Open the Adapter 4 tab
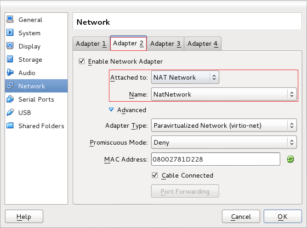Screen dimensions: 307x228 coord(203,43)
